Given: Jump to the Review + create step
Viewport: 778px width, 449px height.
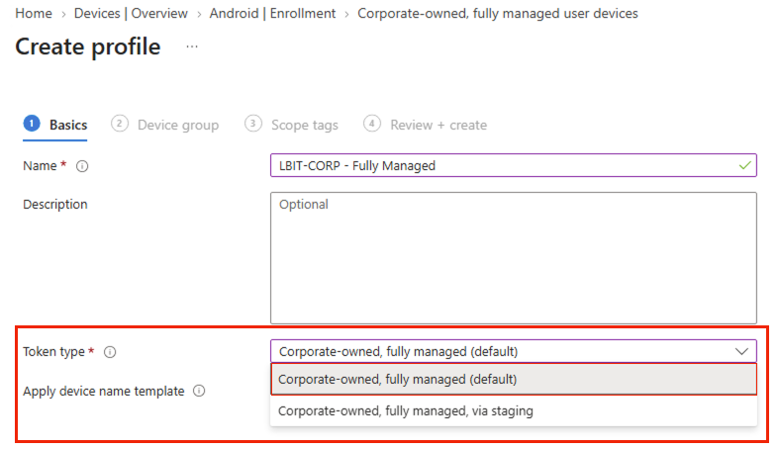Looking at the screenshot, I should [x=426, y=125].
